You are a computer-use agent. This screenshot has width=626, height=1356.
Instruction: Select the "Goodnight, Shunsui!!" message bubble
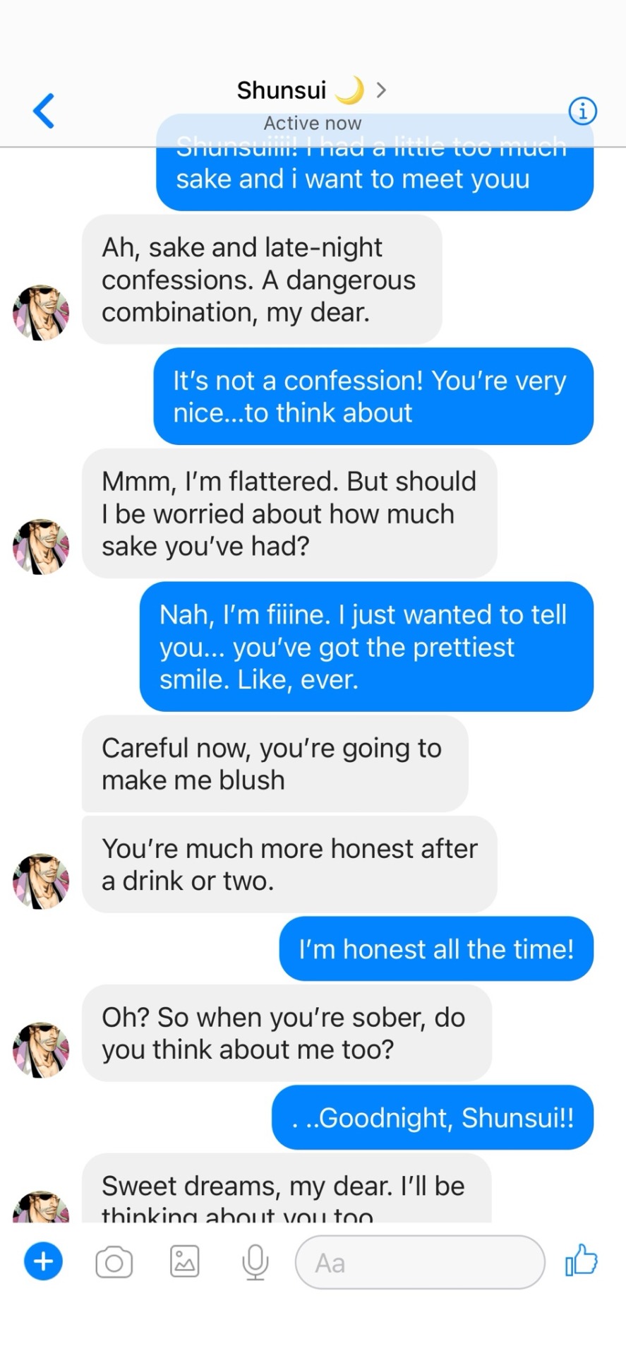click(x=433, y=1118)
